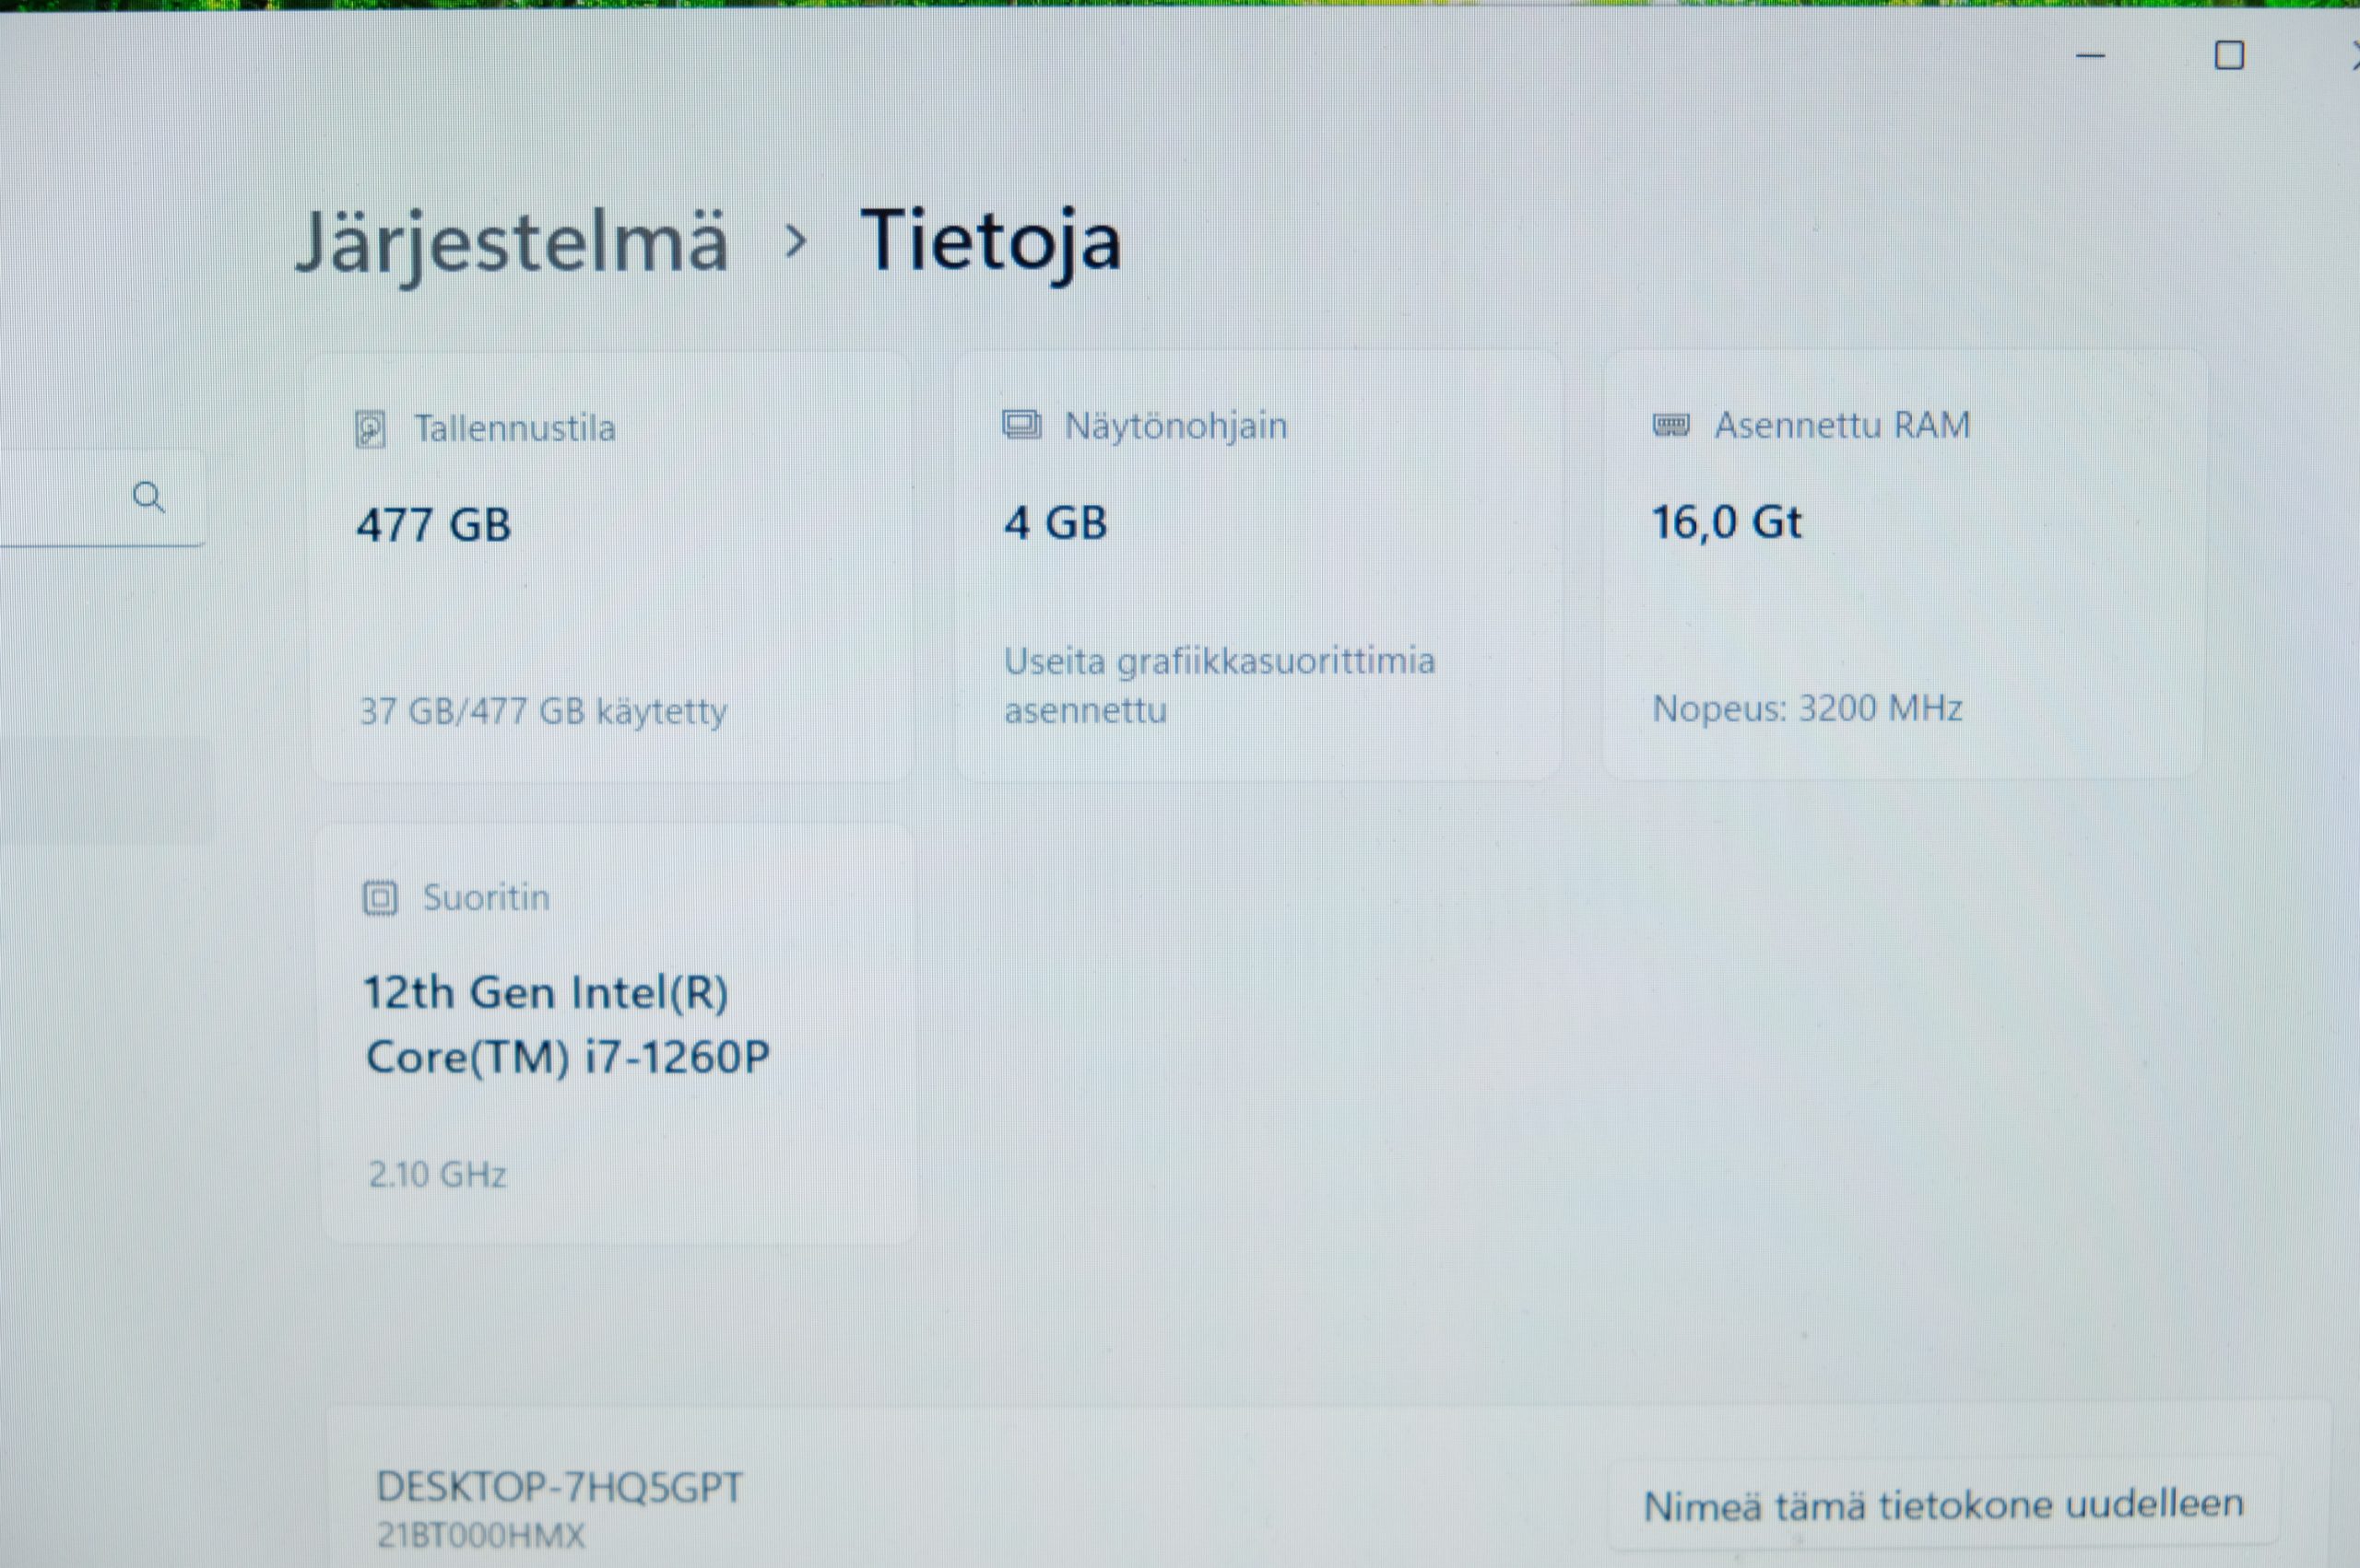Screen dimensions: 2360x1568
Task: Select the Core i7-1260P processor name
Action: [x=567, y=1025]
